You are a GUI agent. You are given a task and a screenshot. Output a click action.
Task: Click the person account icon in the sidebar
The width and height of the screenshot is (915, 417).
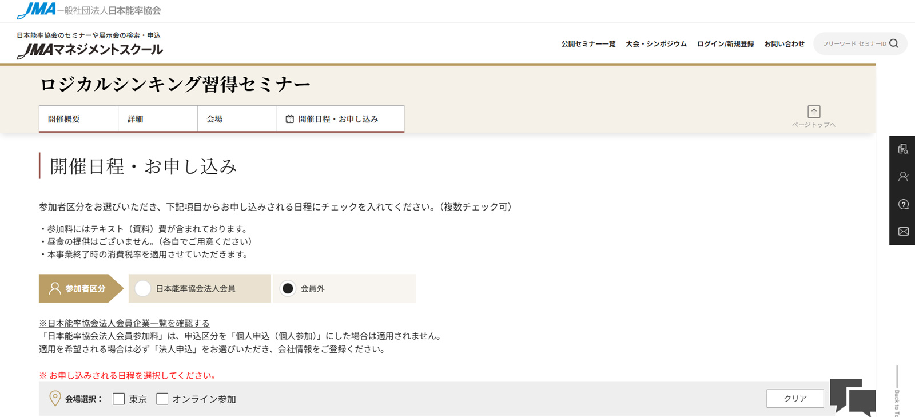(904, 177)
